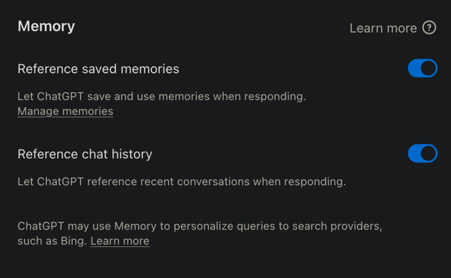Screen dimensions: 451x278
Task: Turn off the Reference chat history toggle
Action: pyautogui.click(x=422, y=153)
